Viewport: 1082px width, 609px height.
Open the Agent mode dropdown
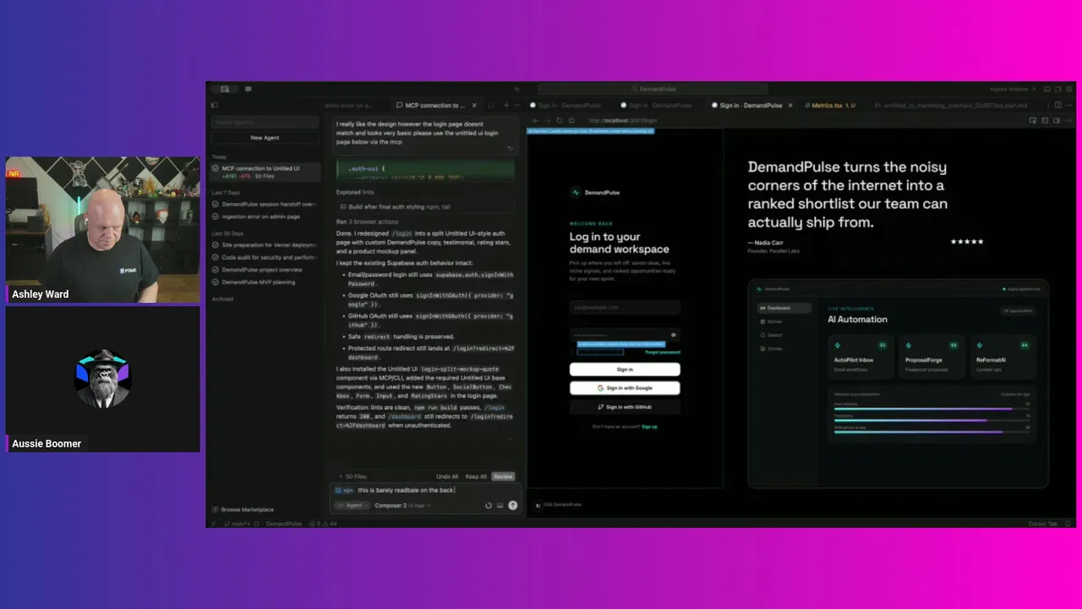352,506
